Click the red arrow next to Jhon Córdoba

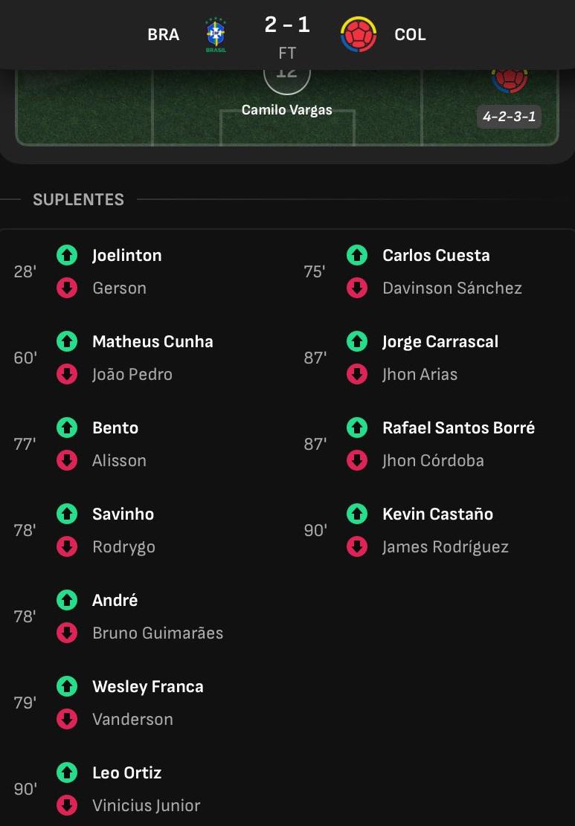(357, 460)
